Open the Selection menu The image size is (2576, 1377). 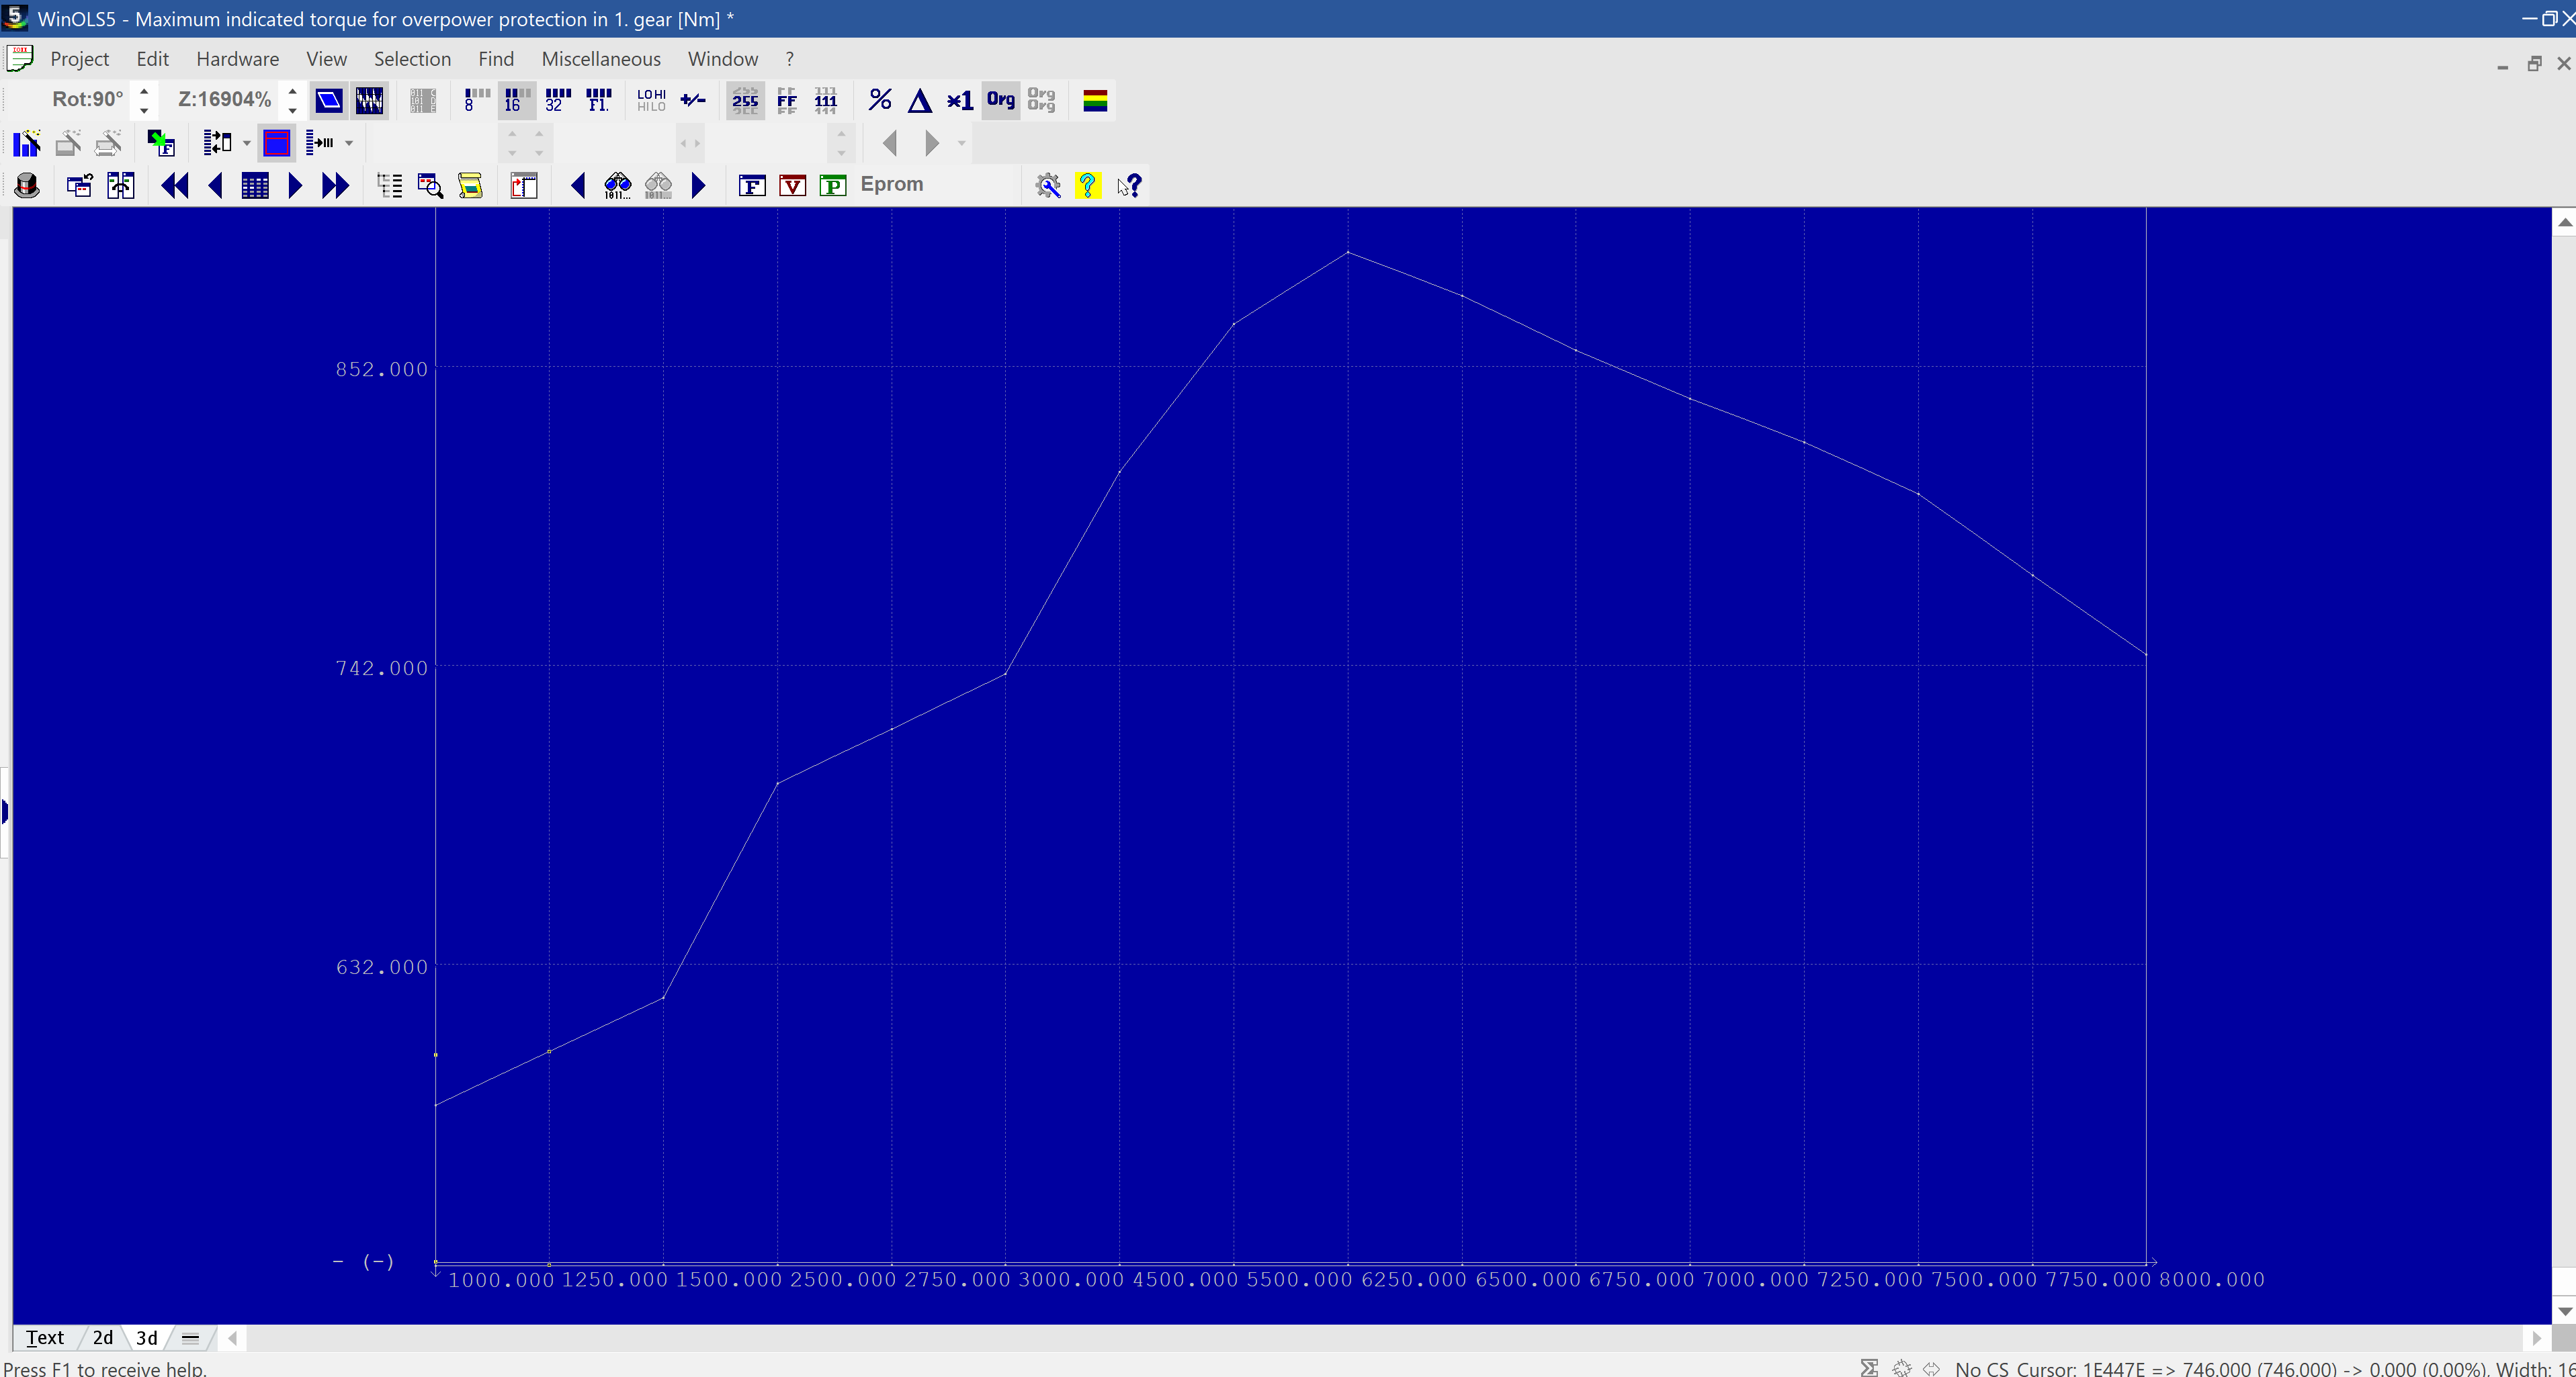412,59
